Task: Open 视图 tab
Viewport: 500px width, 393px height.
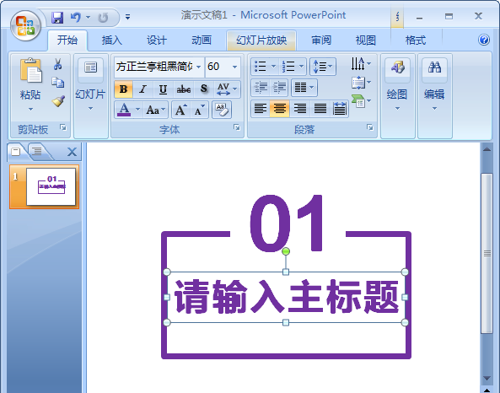Action: (x=365, y=40)
